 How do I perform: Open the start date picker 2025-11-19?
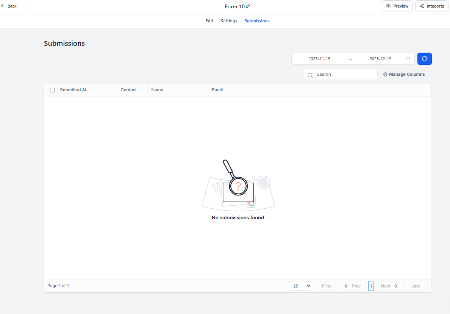pos(319,59)
